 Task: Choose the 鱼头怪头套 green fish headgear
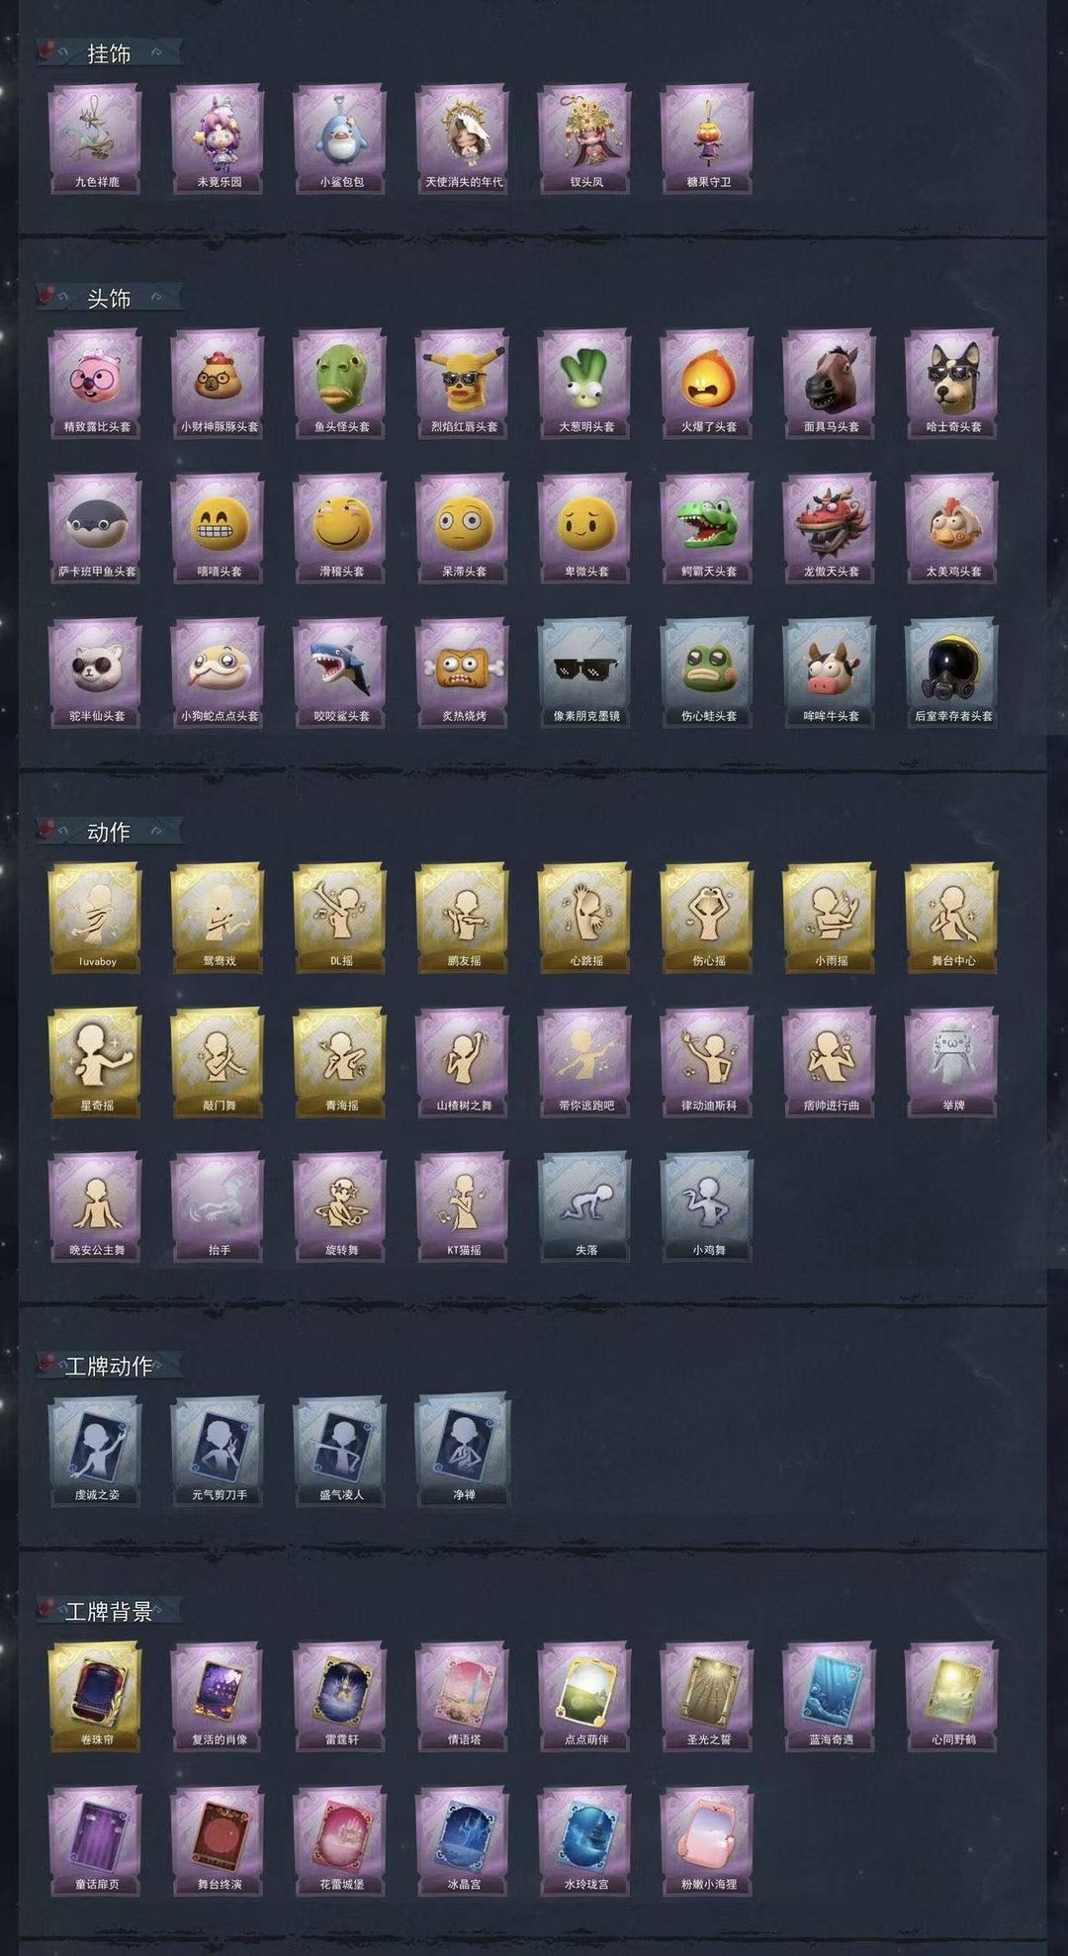[x=340, y=384]
